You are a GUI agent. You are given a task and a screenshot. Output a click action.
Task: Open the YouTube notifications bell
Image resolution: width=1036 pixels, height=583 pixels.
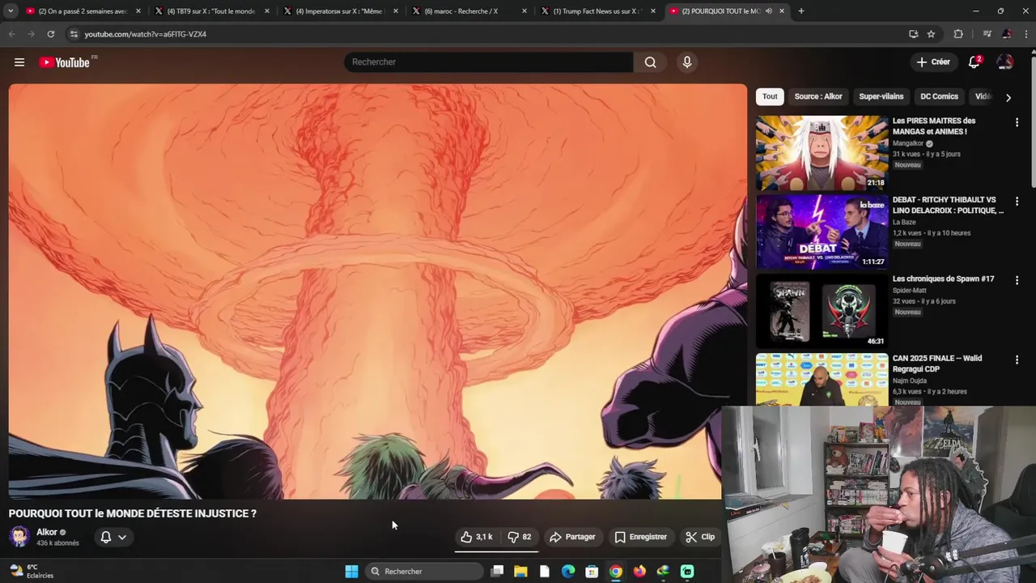click(x=974, y=62)
